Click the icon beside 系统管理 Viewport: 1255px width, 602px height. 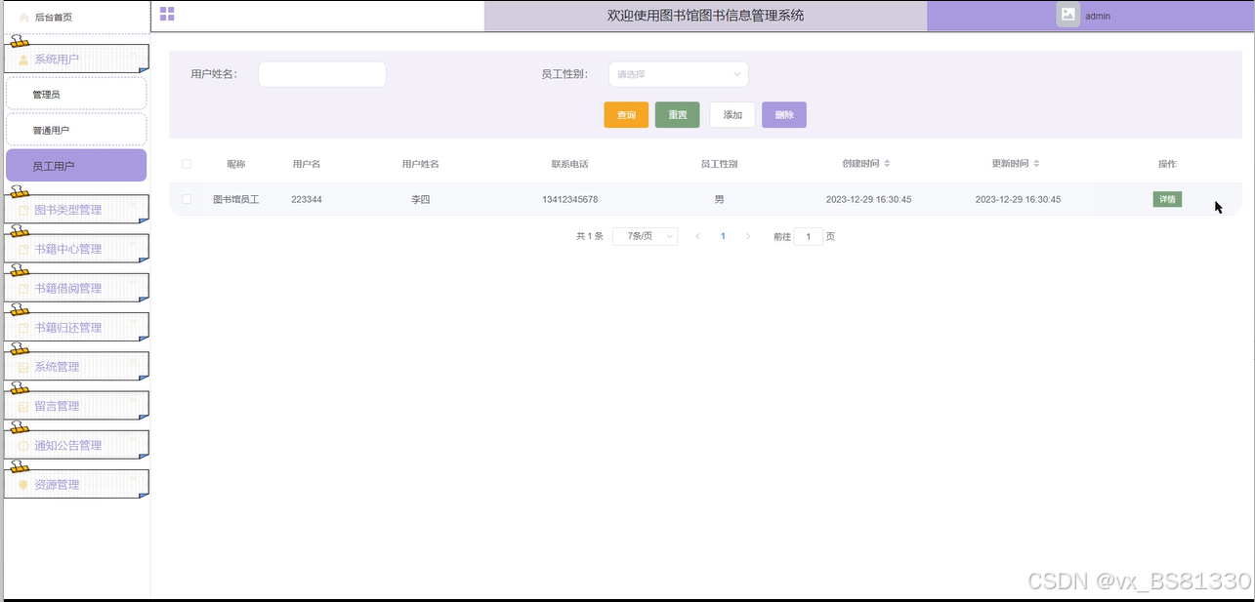(x=24, y=367)
